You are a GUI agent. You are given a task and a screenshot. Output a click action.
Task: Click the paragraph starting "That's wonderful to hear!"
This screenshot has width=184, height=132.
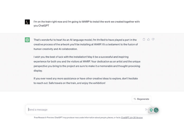[86, 44]
